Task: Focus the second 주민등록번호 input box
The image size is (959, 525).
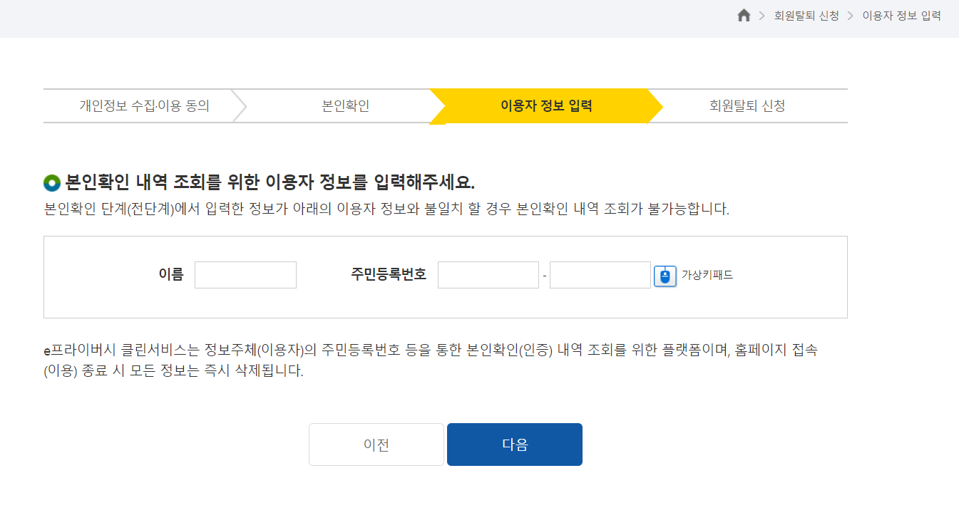Action: [x=600, y=275]
